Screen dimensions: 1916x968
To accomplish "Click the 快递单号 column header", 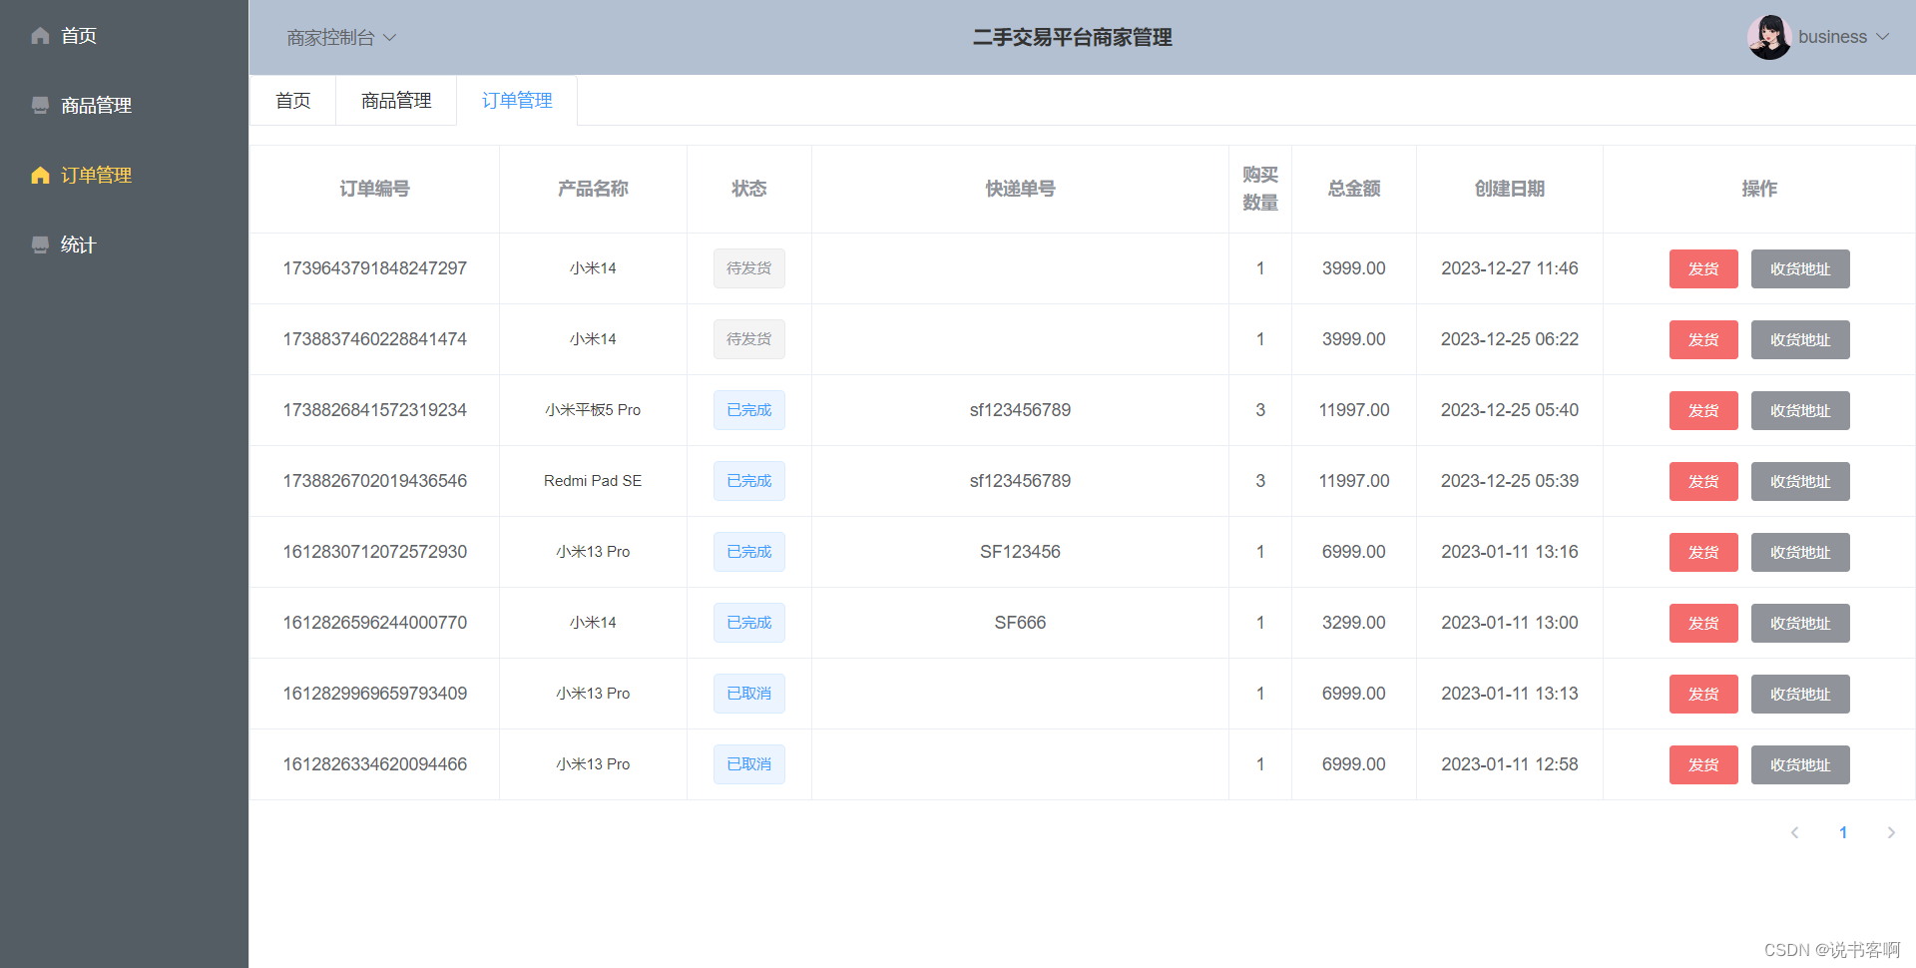I will [x=1020, y=189].
